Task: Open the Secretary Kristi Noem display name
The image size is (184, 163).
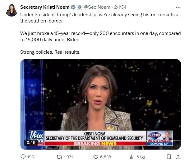Action: pos(45,7)
